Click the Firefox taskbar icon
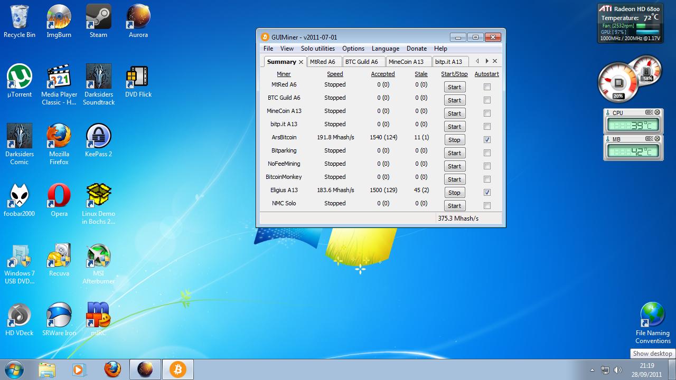The width and height of the screenshot is (676, 380). point(112,369)
